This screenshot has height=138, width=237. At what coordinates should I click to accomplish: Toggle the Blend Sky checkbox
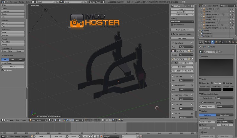click(x=212, y=83)
